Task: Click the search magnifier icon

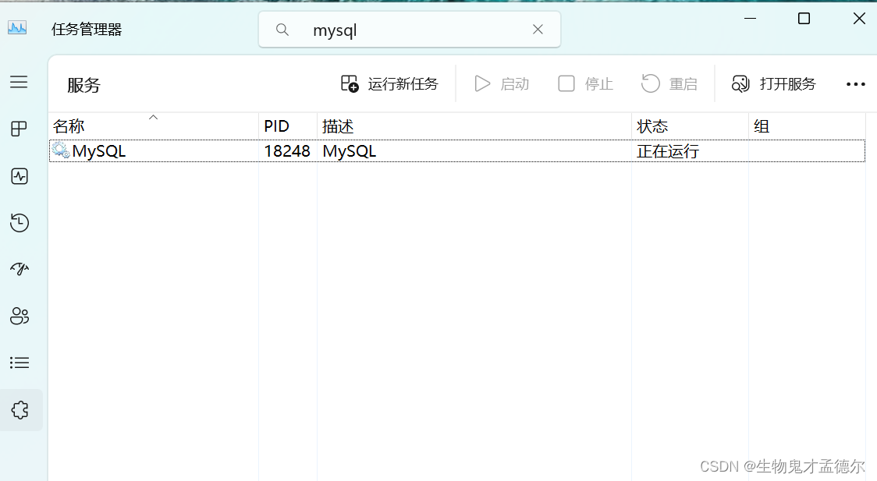Action: tap(282, 30)
